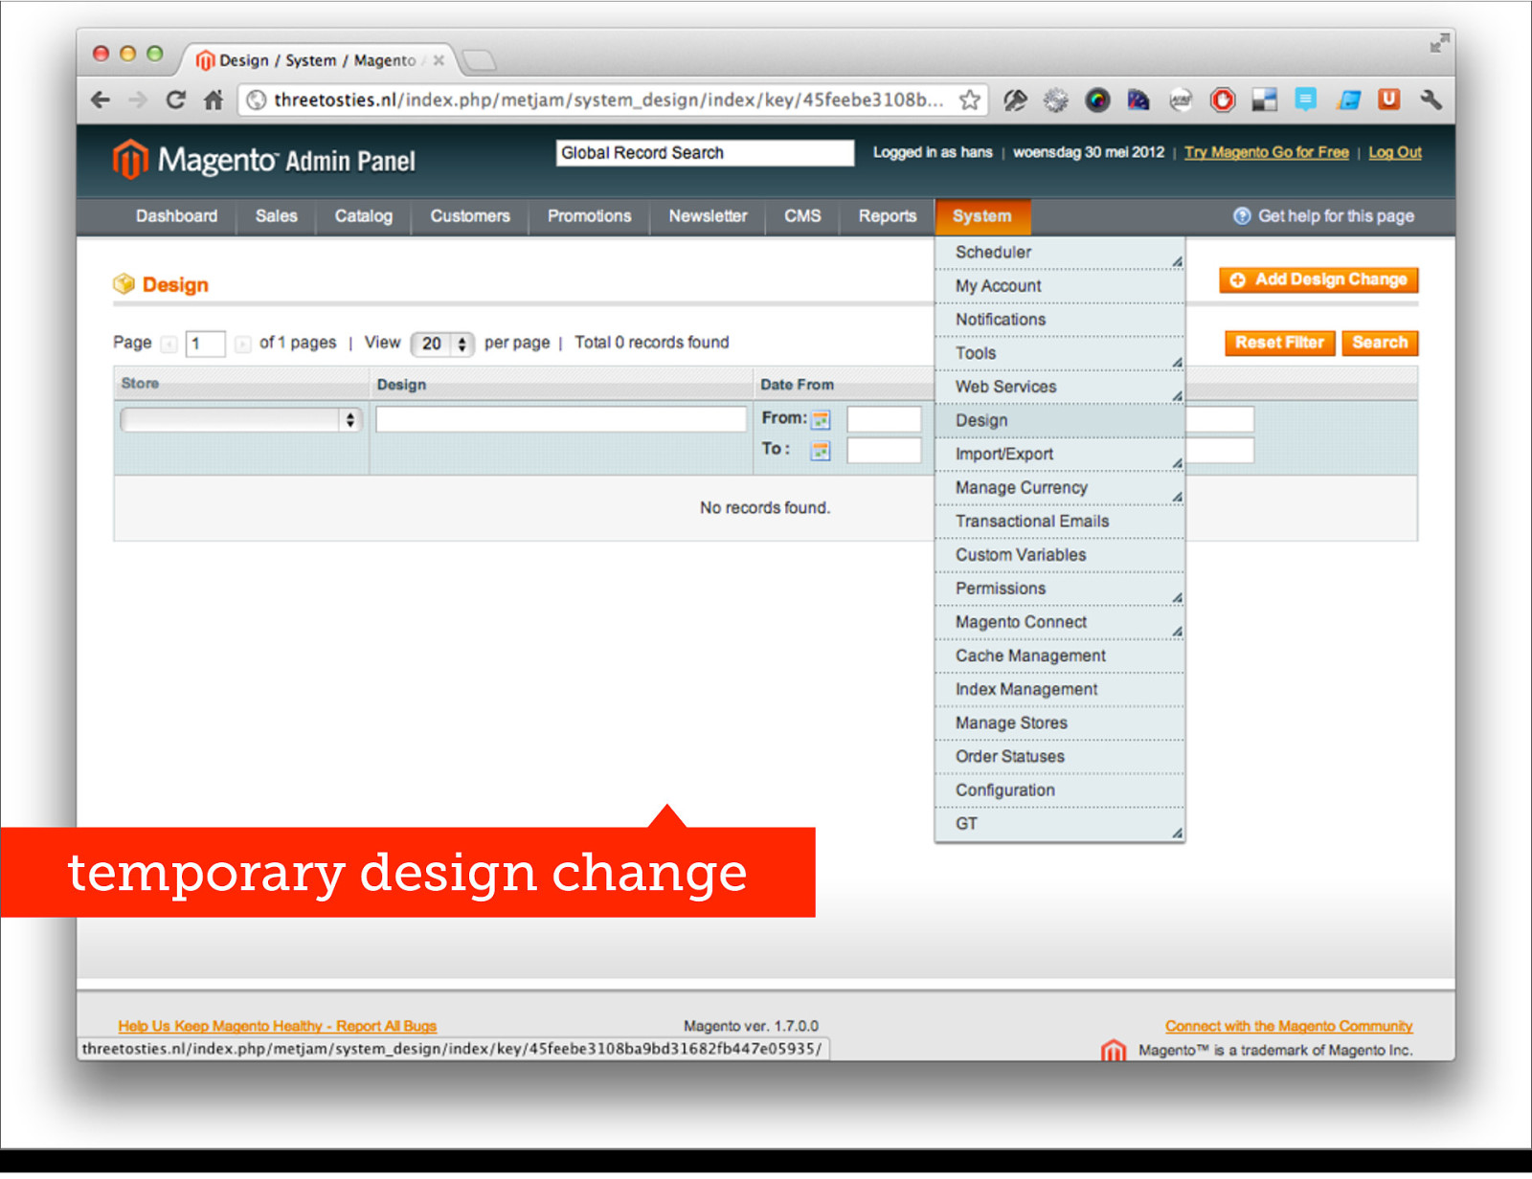The width and height of the screenshot is (1532, 1179).
Task: Open the Dashboard menu
Action: [176, 216]
